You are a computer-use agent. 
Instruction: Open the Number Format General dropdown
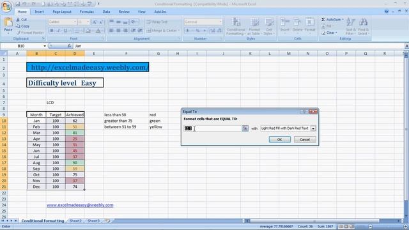click(x=220, y=22)
